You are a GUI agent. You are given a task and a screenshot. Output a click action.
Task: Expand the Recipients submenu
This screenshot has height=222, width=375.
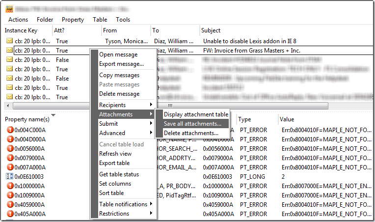pyautogui.click(x=125, y=105)
